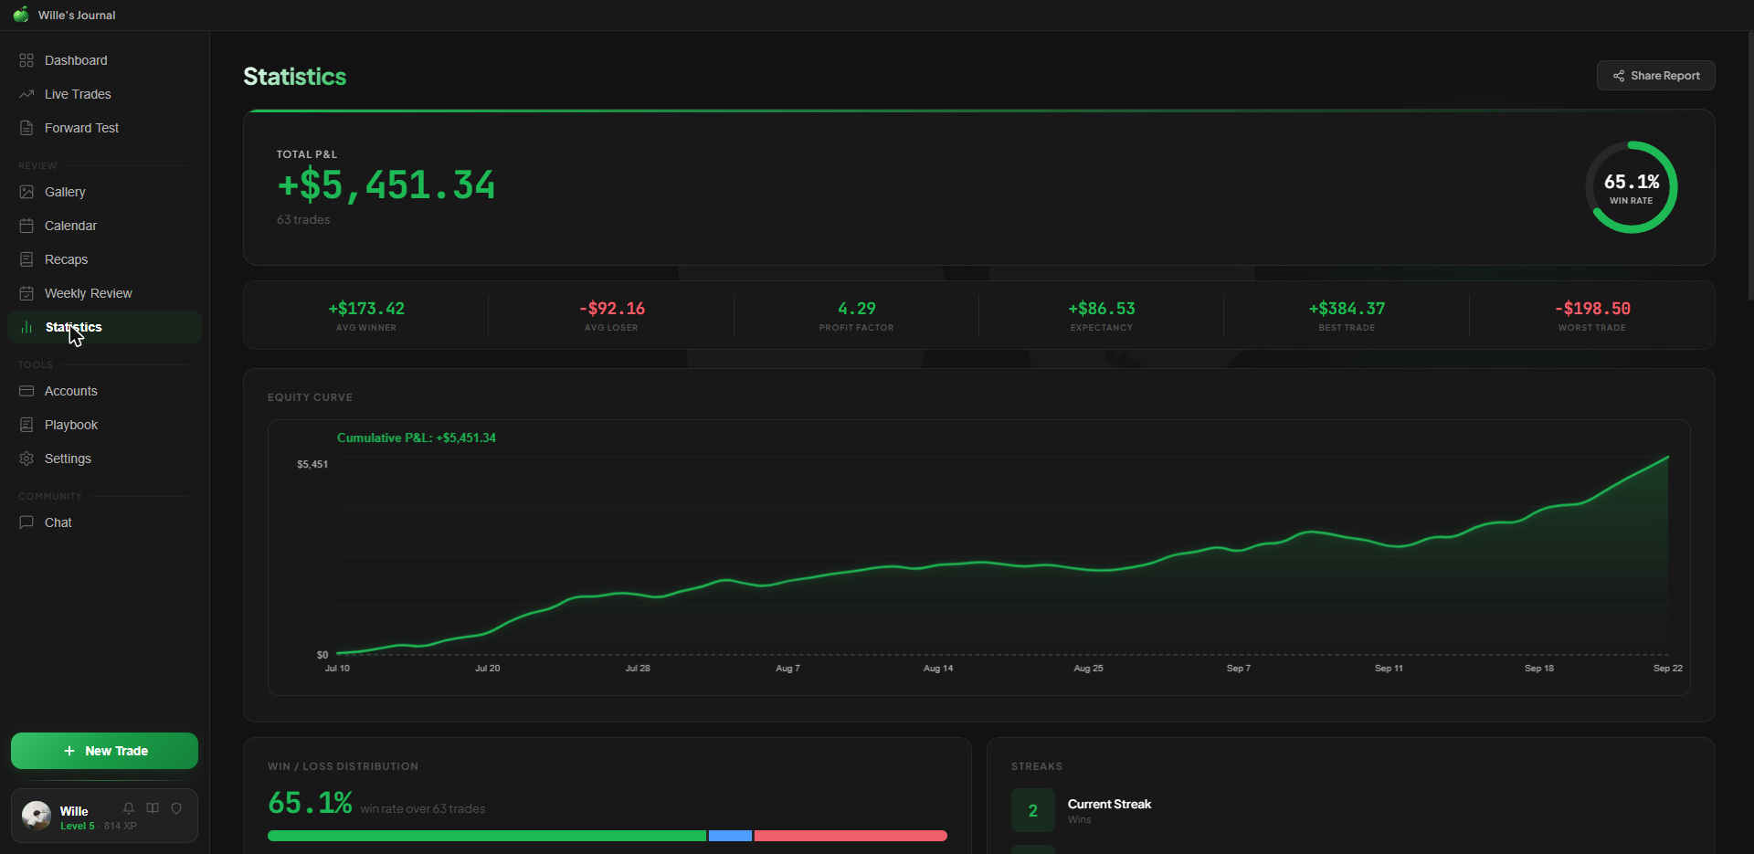
Task: Click the Accounts card icon
Action: (26, 391)
